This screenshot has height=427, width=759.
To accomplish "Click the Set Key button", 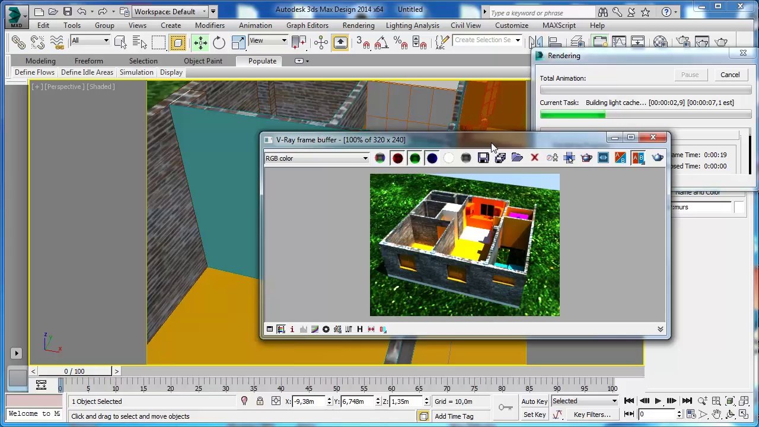I will point(534,415).
